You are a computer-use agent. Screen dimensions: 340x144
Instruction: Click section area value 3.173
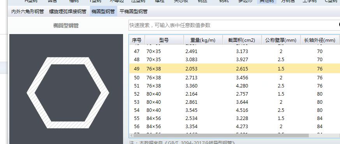(x=242, y=51)
